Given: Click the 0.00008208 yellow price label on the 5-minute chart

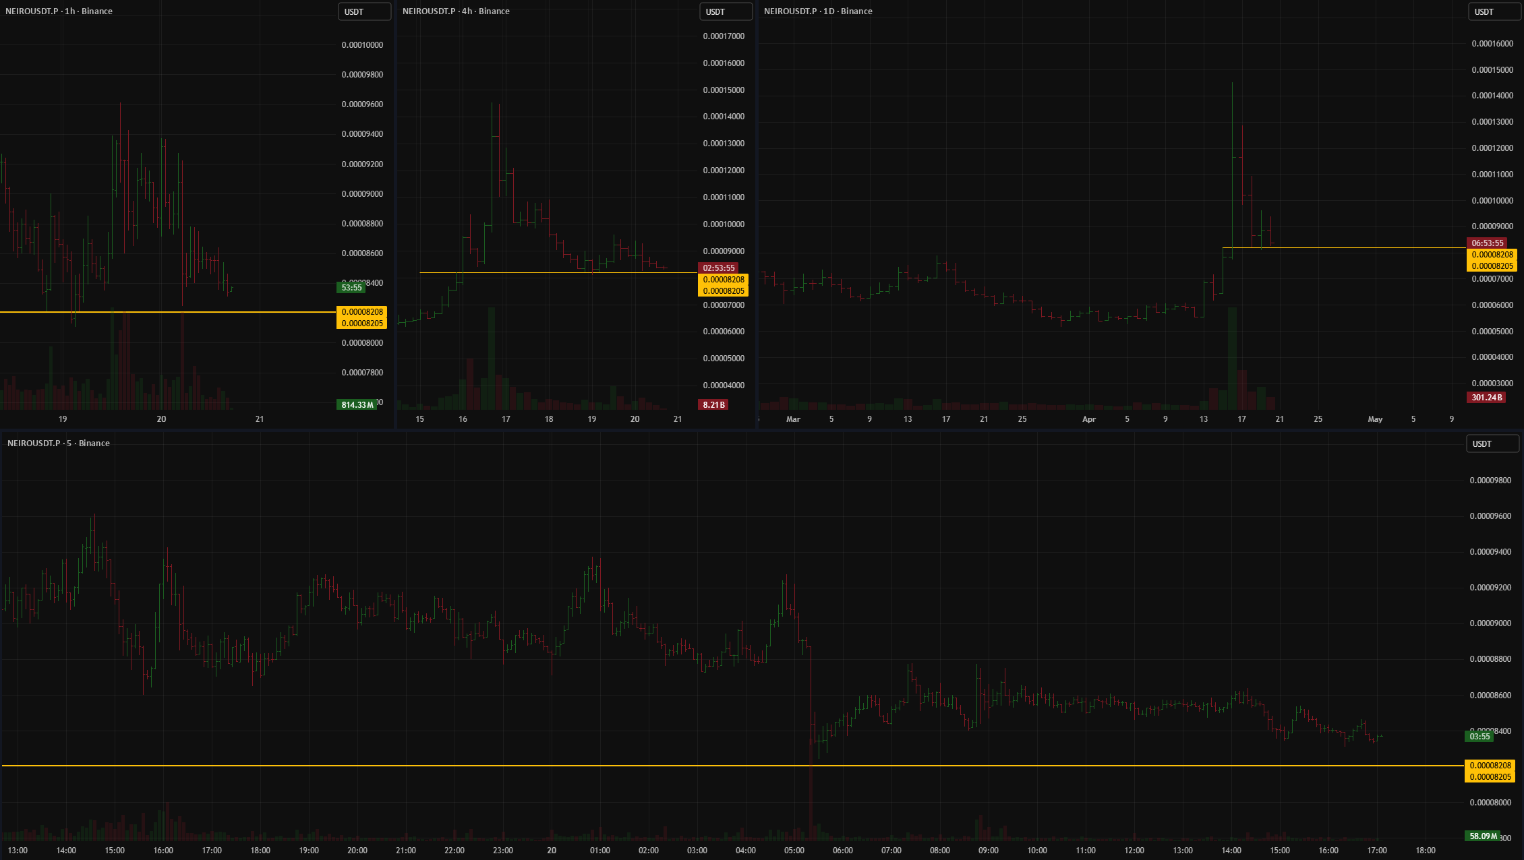Looking at the screenshot, I should (1490, 766).
